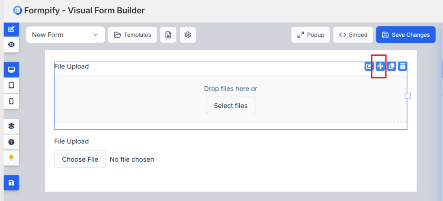Click the save disk icon in sidebar
Screen dimensions: 443x201
pyautogui.click(x=11, y=183)
